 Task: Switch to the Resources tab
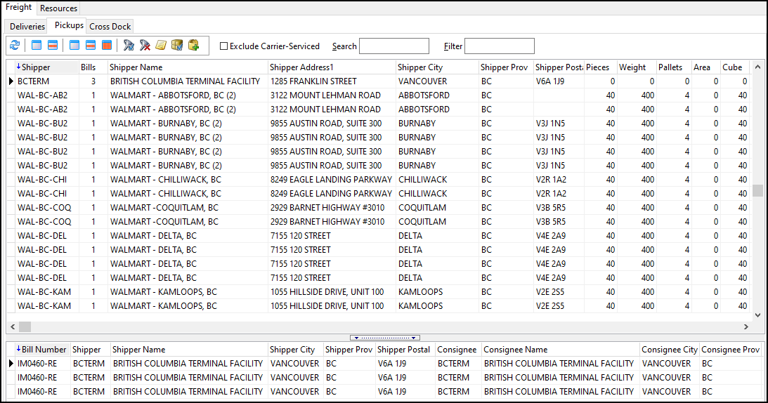click(x=58, y=8)
